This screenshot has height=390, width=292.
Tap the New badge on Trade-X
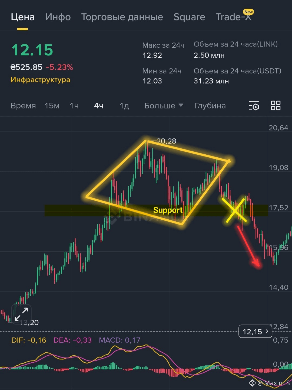point(248,12)
